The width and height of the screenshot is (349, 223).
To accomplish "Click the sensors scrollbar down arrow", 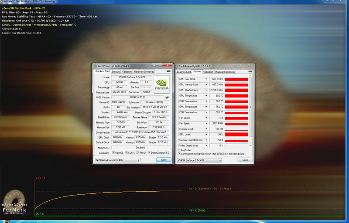I will [x=250, y=145].
